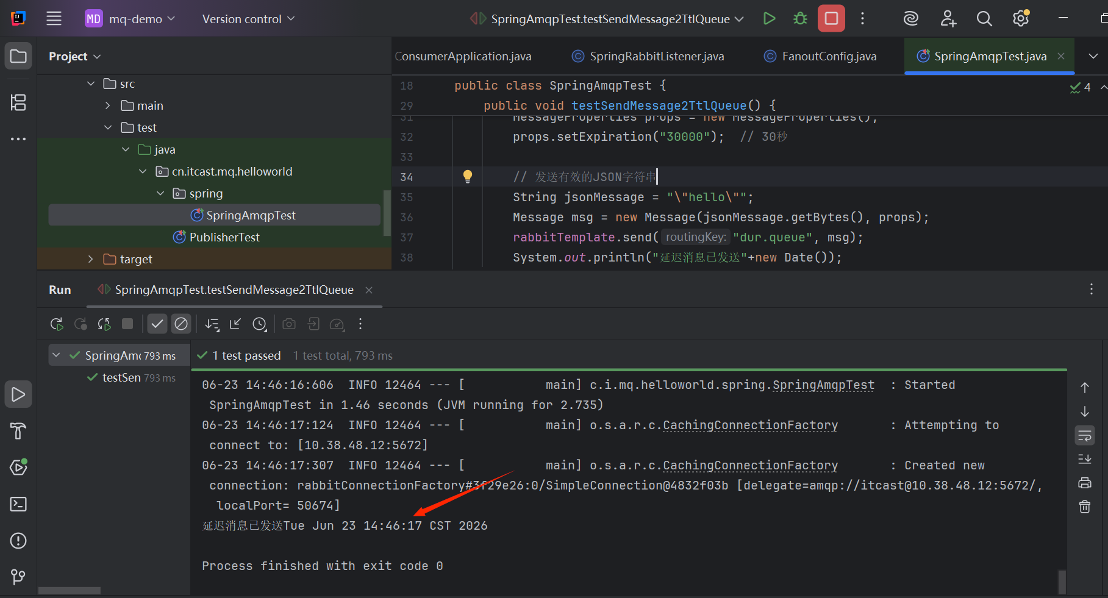Jump up the stack trace arrow
This screenshot has height=598, width=1108.
pyautogui.click(x=1085, y=388)
